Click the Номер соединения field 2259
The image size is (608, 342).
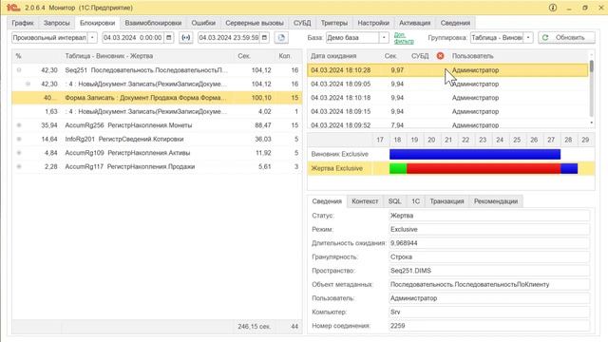tap(489, 326)
